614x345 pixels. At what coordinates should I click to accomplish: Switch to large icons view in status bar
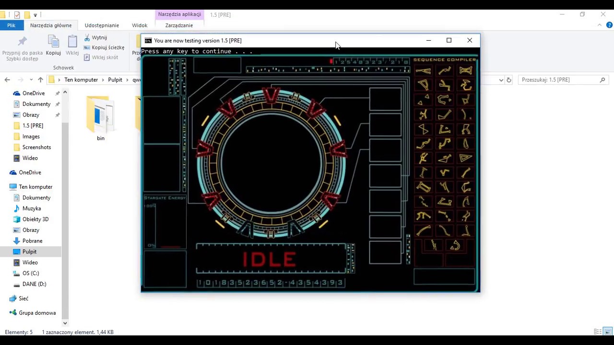coord(608,332)
